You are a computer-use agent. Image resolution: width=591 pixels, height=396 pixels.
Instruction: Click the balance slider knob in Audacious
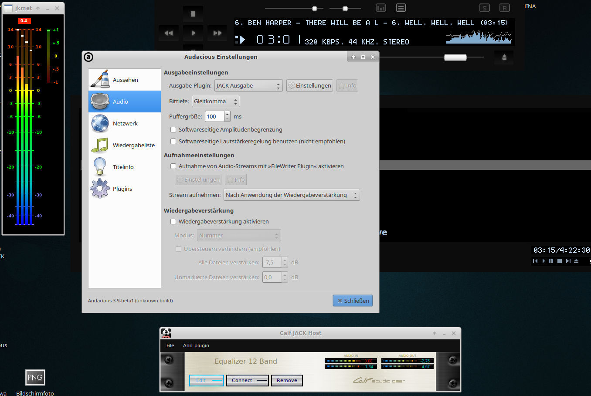click(345, 9)
